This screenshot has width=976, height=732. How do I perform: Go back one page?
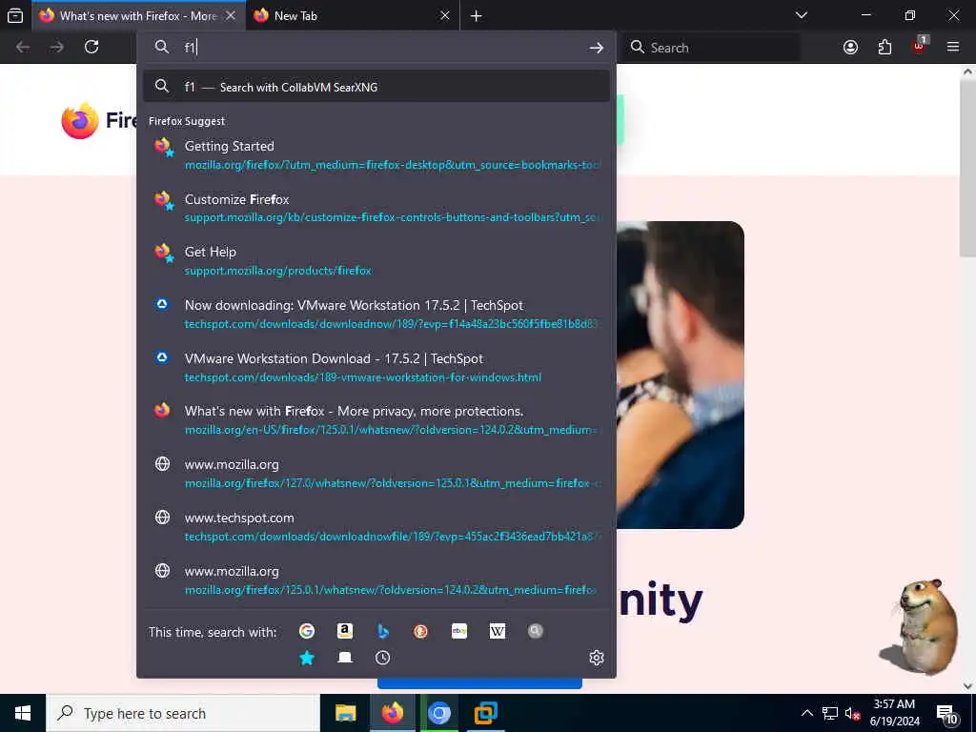(x=23, y=48)
